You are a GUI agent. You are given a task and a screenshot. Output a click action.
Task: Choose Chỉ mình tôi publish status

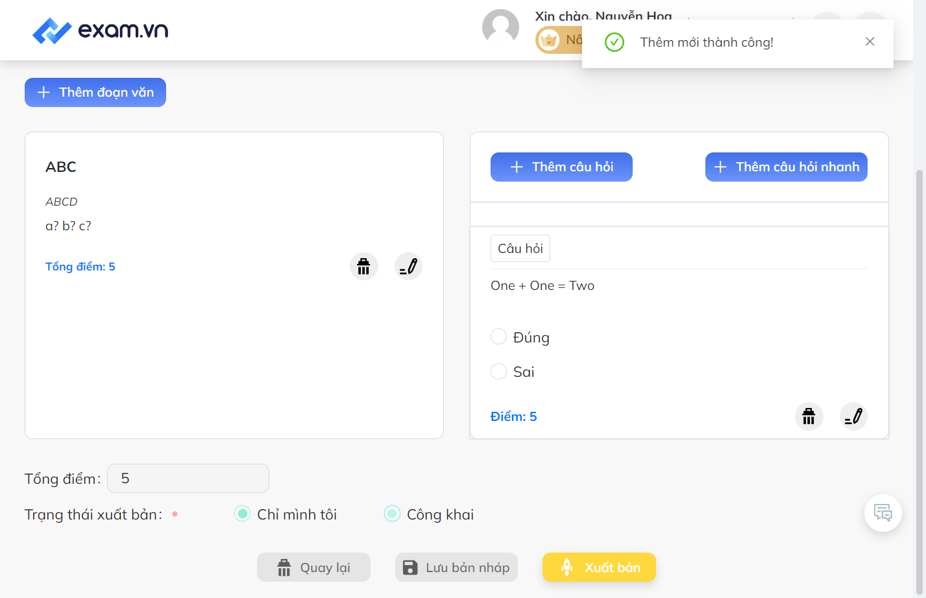(242, 514)
